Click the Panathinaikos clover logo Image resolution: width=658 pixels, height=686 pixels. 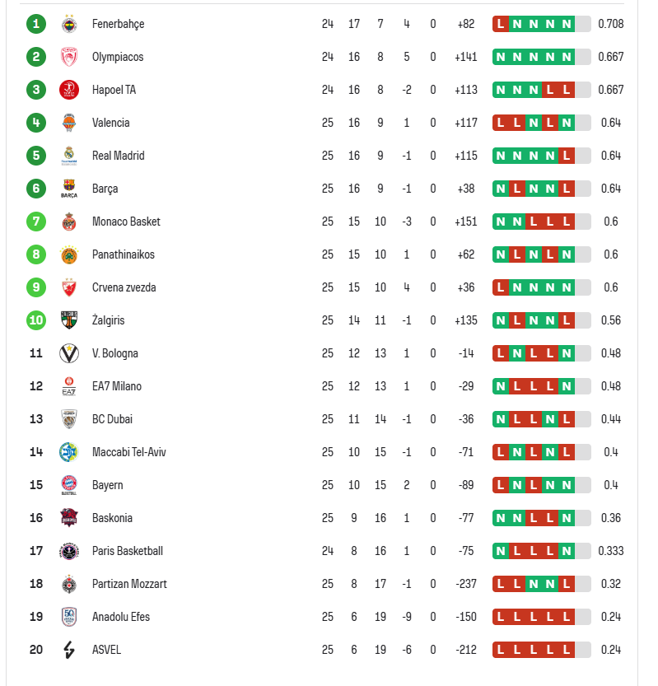[69, 254]
